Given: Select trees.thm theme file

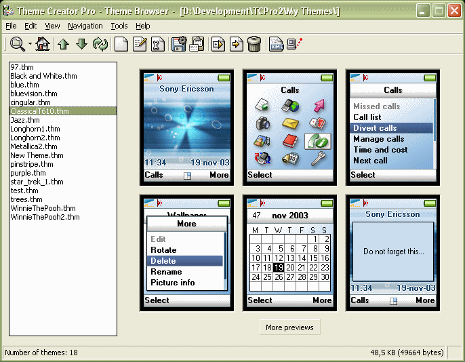Looking at the screenshot, I should [63, 199].
